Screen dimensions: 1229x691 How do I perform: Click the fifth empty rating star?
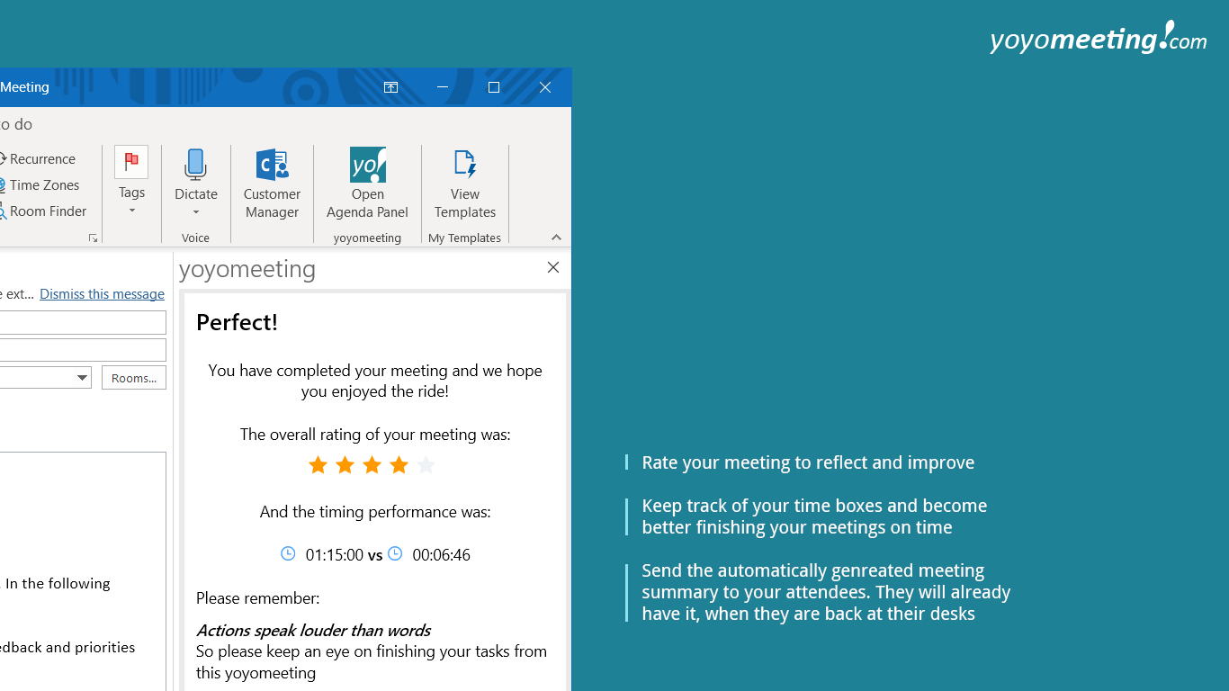tap(426, 465)
